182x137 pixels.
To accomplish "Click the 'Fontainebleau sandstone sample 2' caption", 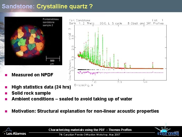I will coord(51,22).
